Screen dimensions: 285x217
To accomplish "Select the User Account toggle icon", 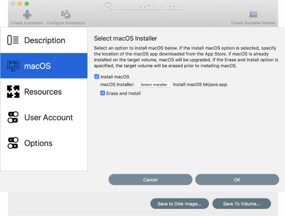I will pos(13,117).
